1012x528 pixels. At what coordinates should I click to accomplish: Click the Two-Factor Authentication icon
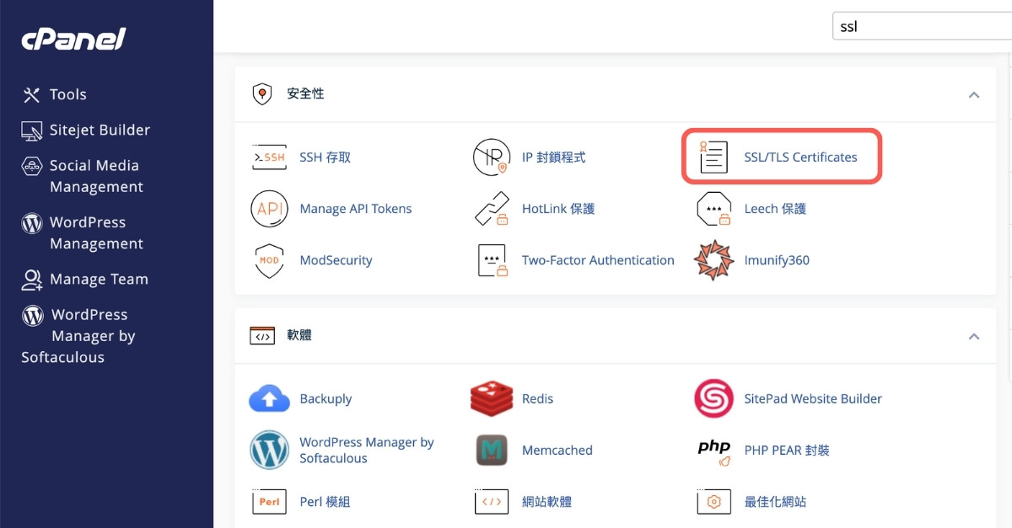[491, 260]
